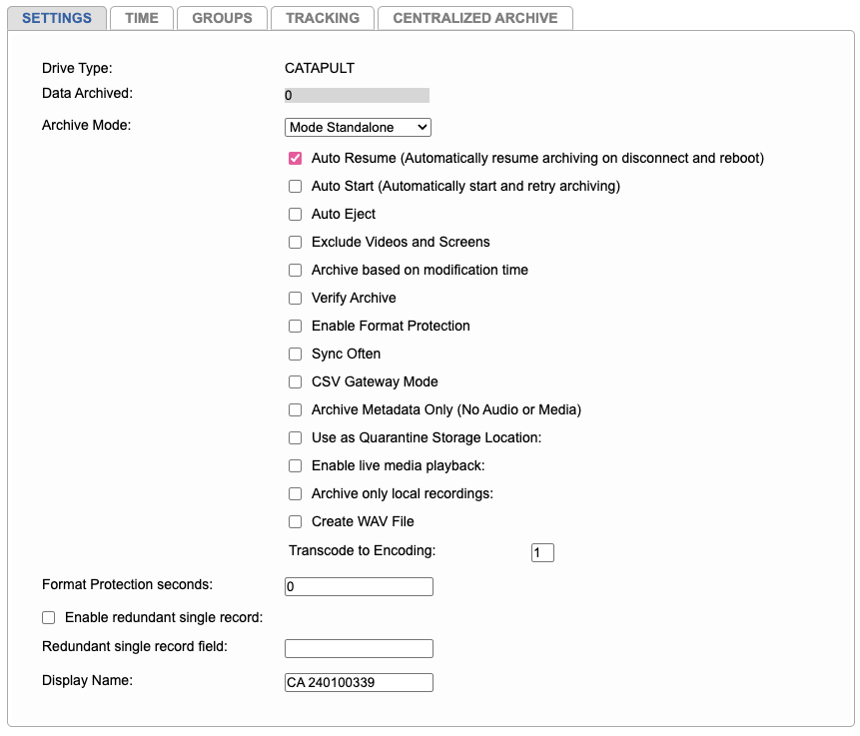Enable the Verify Archive option
Image resolution: width=860 pixels, height=736 pixels.
(x=295, y=298)
